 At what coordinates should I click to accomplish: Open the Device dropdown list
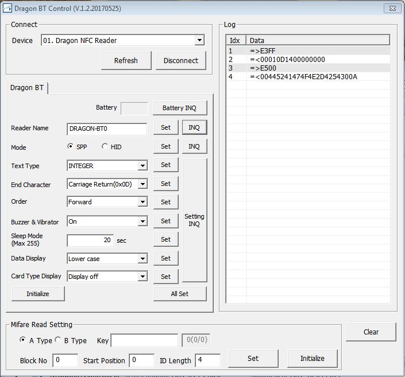point(199,40)
